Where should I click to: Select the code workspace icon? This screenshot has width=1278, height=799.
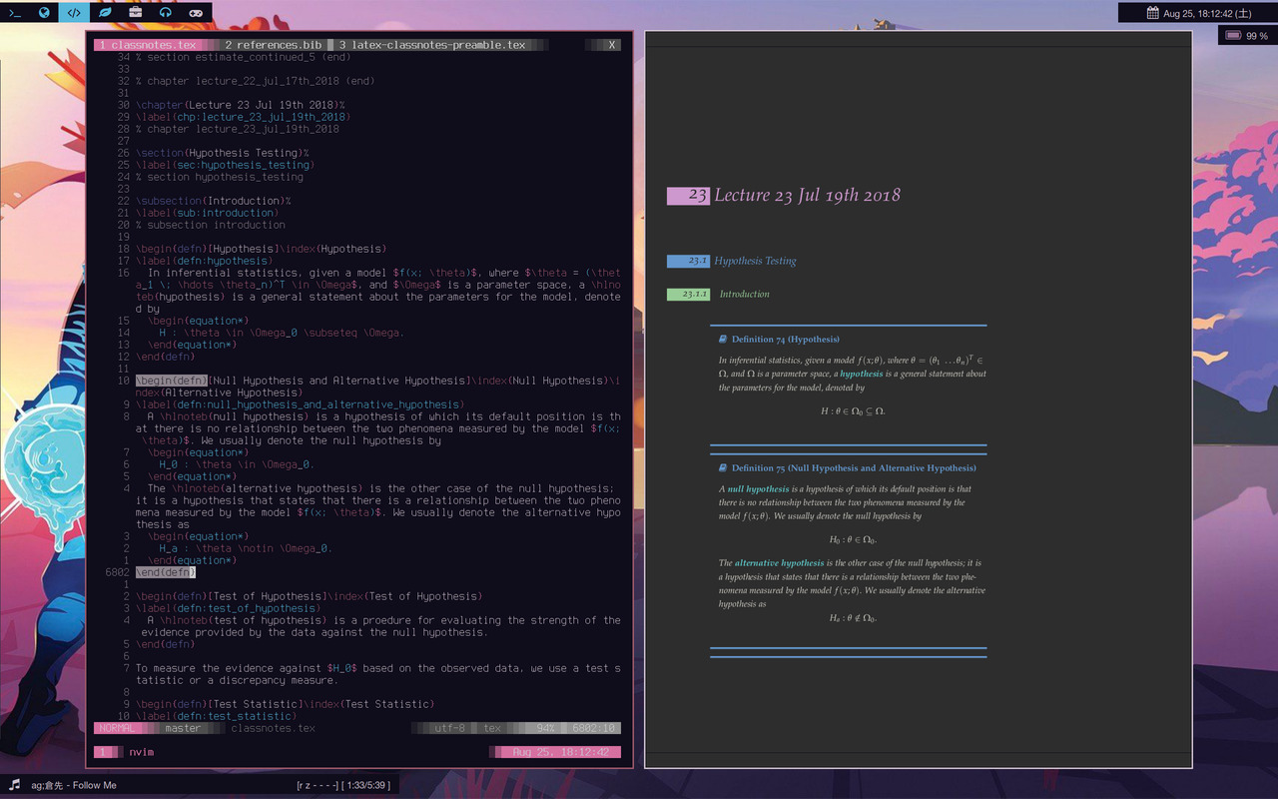74,12
